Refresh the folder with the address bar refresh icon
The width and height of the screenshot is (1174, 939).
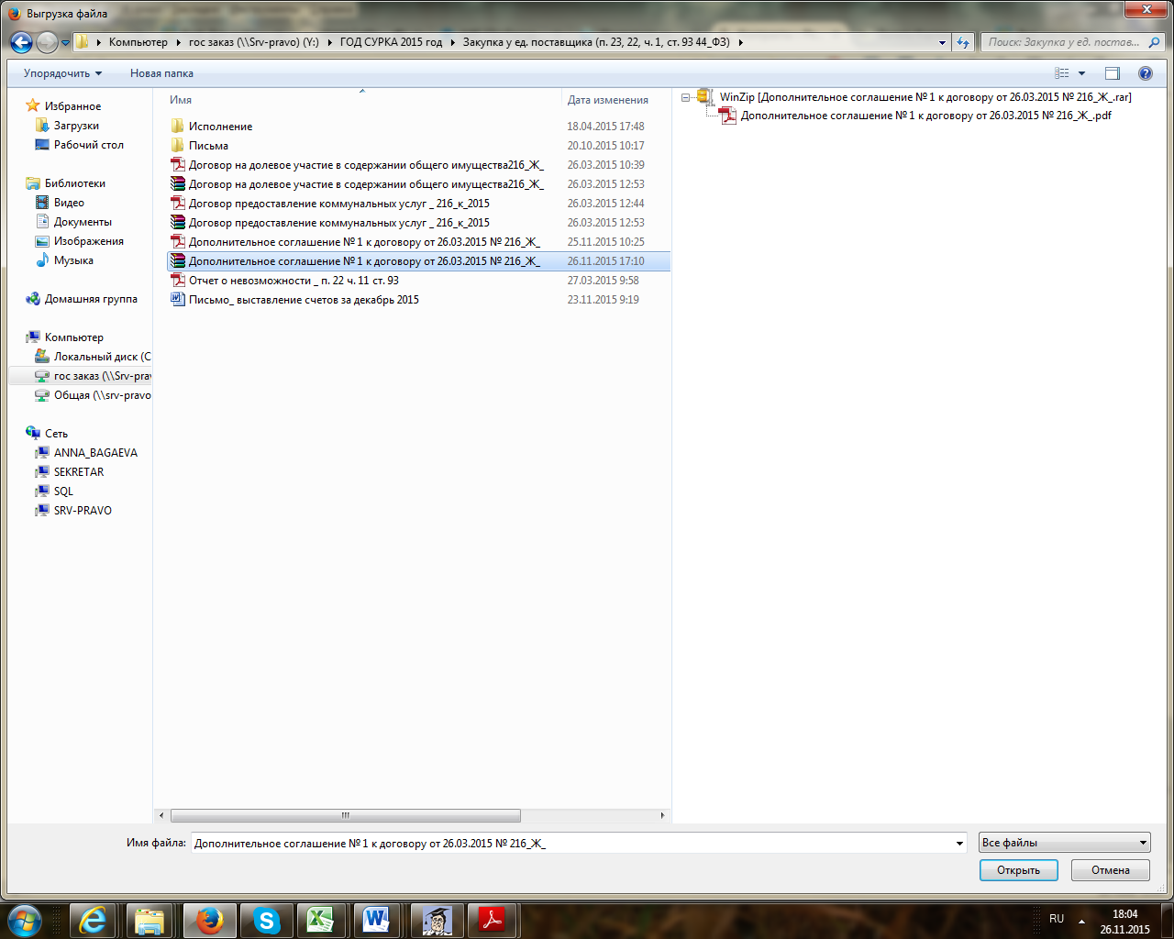pos(963,42)
